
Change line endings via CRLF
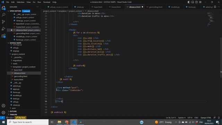tap(196, 118)
